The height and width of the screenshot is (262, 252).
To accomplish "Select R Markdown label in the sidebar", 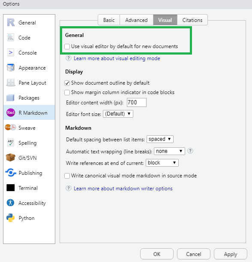I will coord(33,113).
